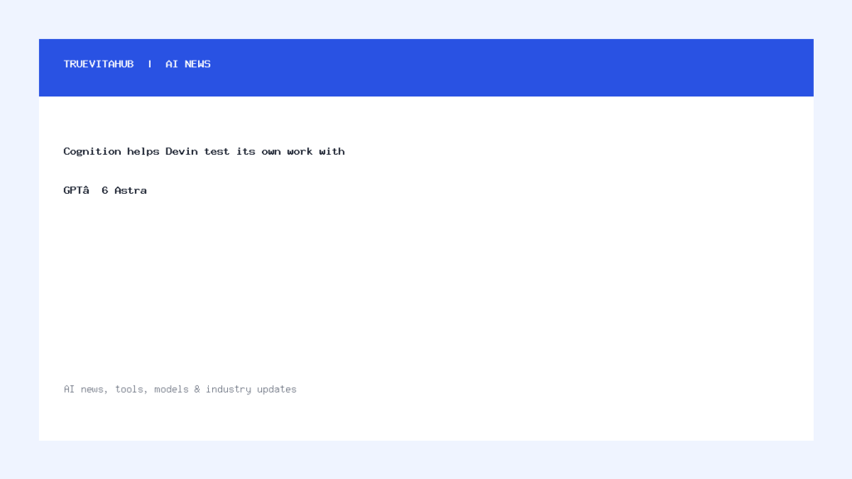Click the word NEWS in the blue header

[198, 64]
